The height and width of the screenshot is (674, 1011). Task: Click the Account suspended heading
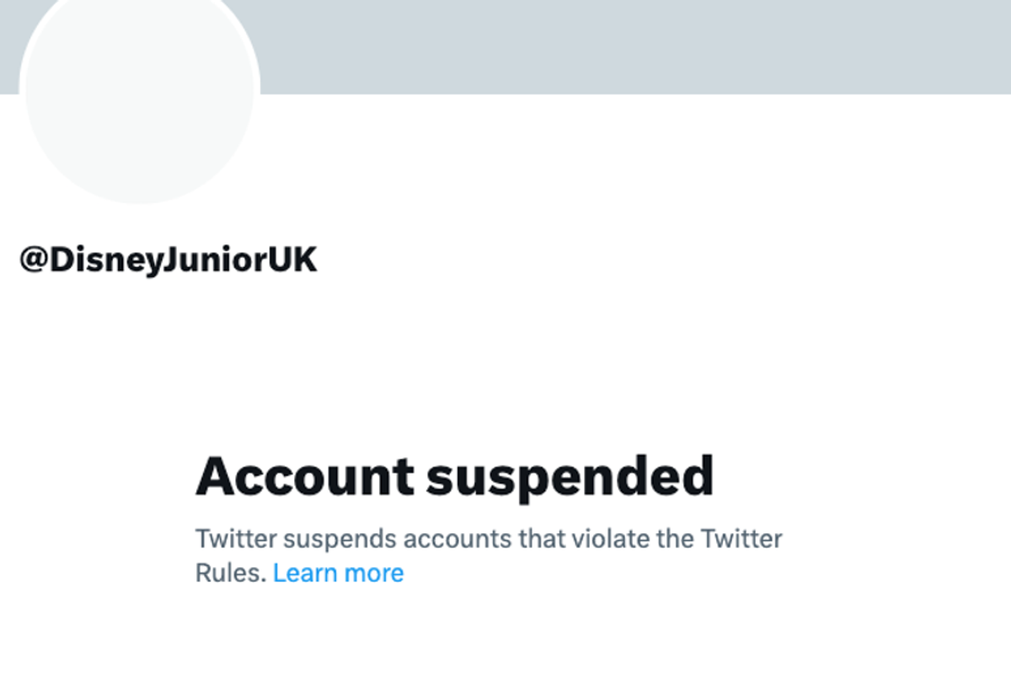[454, 477]
